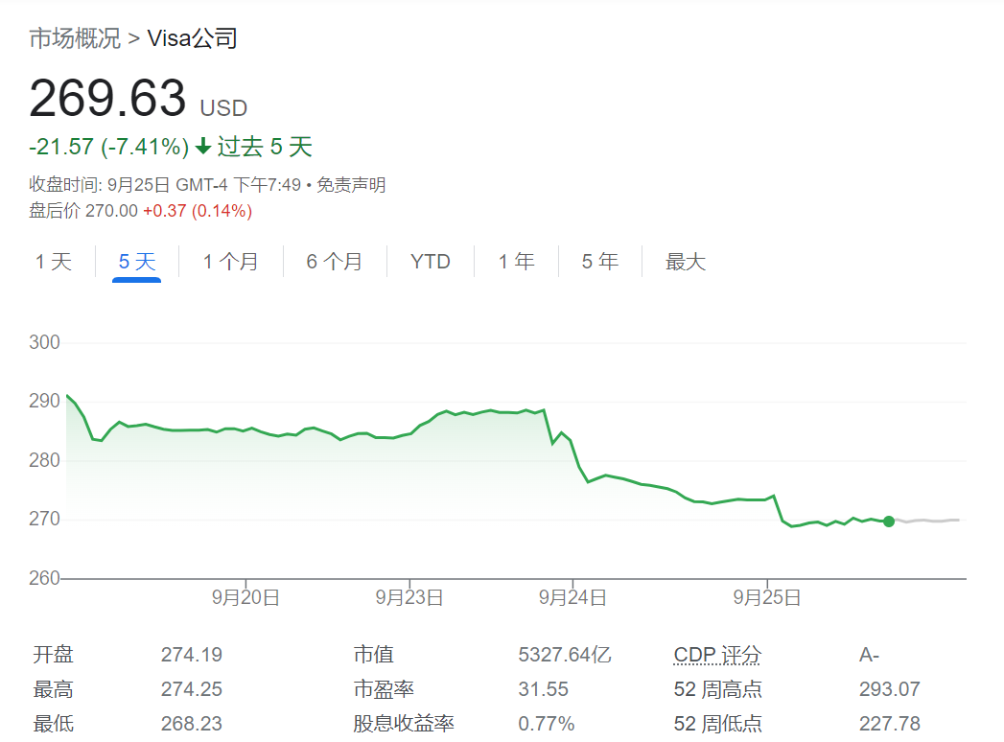This screenshot has height=742, width=1004.
Task: Click the 最低 value 268.23
Action: coord(192,724)
